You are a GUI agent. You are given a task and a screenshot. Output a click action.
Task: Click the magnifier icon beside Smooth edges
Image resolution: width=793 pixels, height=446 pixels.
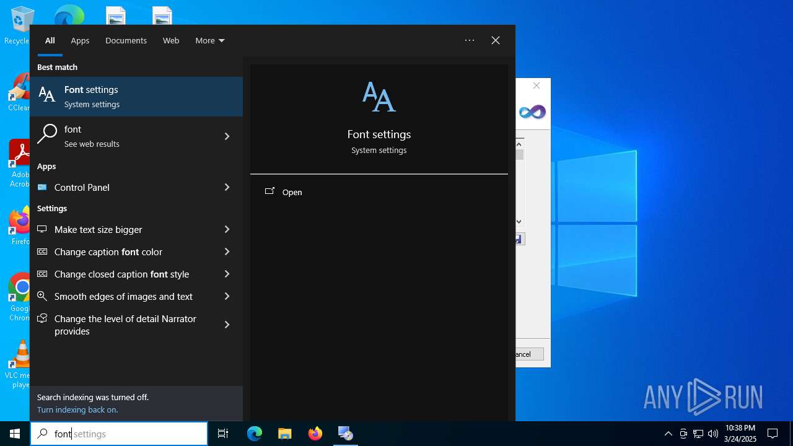pos(42,296)
